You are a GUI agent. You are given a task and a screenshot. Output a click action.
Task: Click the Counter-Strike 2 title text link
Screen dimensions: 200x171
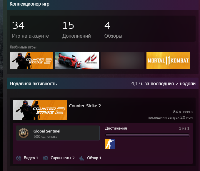pyautogui.click(x=85, y=106)
